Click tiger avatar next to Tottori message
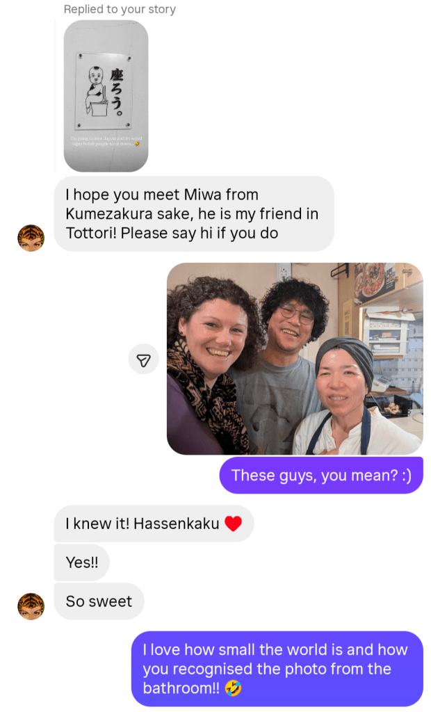431x712 pixels. 31,238
